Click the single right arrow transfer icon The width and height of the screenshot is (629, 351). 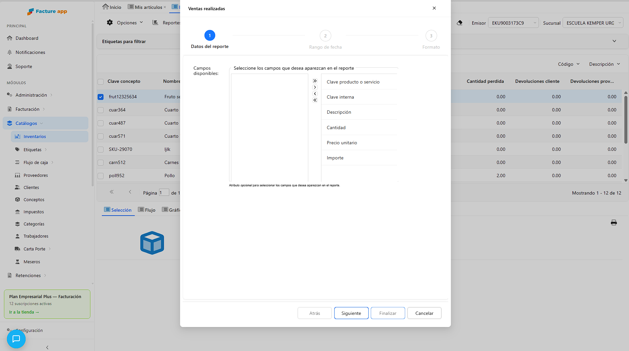click(x=315, y=87)
